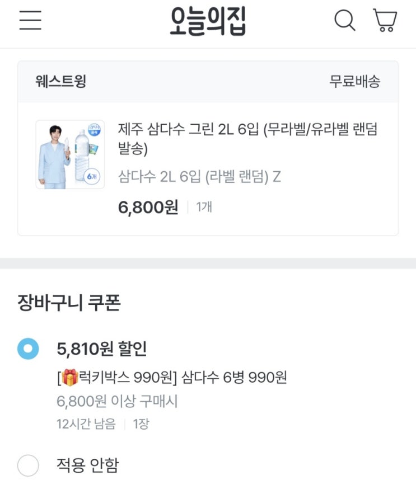416x480 pixels.
Task: Open the 제주 삼다수 그린 2L 6입 product title
Action: pyautogui.click(x=247, y=139)
